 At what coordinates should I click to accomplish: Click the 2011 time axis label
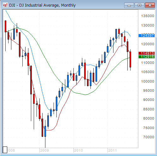tap(113, 150)
